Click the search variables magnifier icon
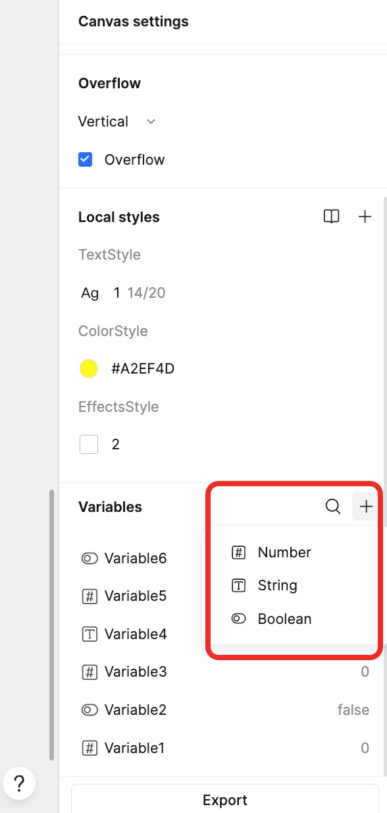This screenshot has width=387, height=813. 333,506
